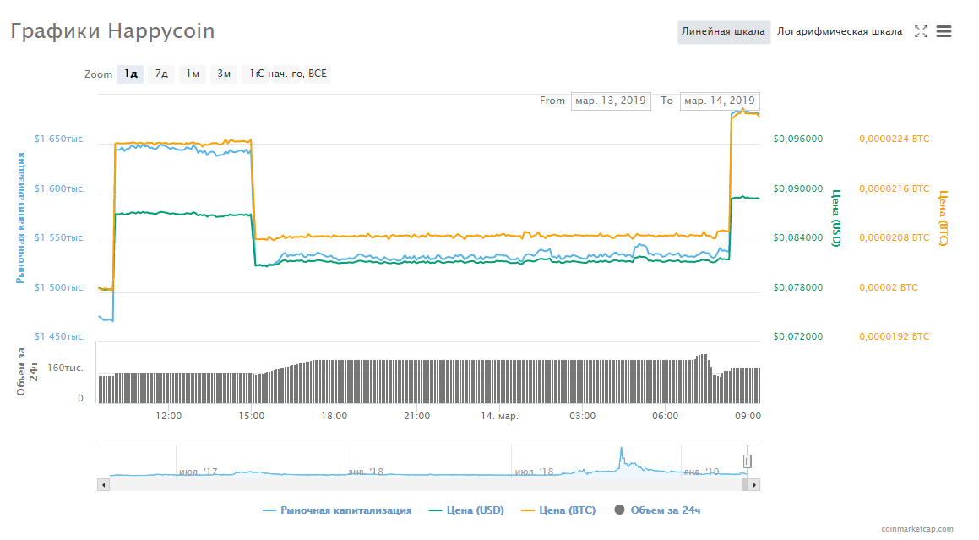Screen dimensions: 979x540
Task: Click the 06:00 time axis label
Action: click(x=665, y=417)
